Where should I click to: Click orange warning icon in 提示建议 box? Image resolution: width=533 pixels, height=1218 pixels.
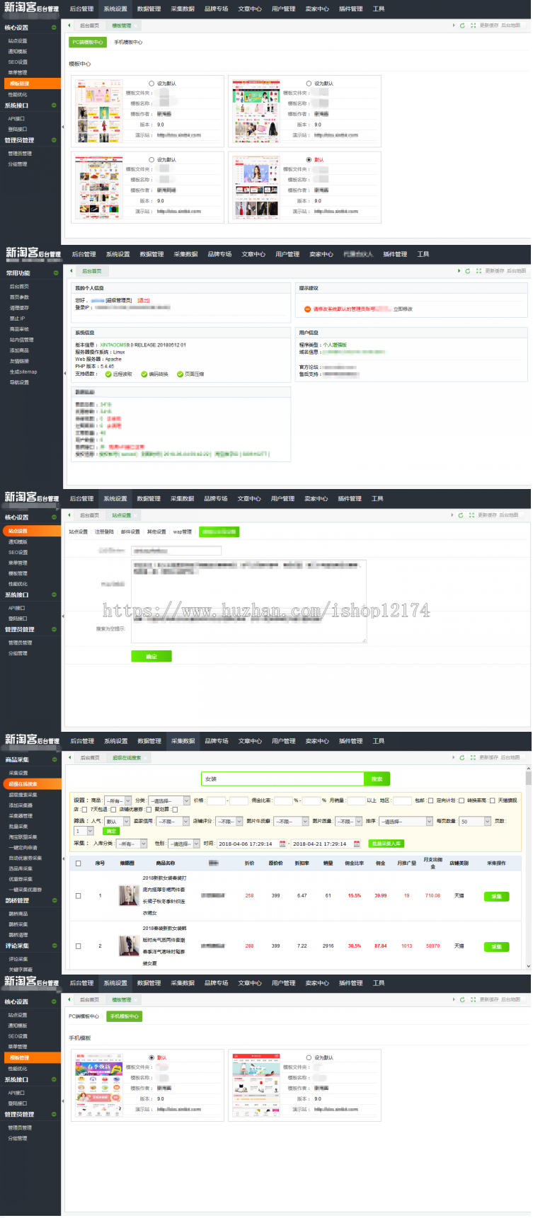(307, 309)
